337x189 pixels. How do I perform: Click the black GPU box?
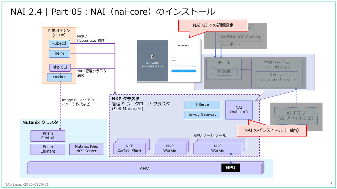click(x=231, y=168)
